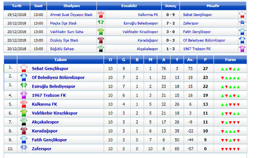Viewport: 257px width, 158px height.
Task: Open Sebat Gençlikspor guest team link
Action: (197, 15)
